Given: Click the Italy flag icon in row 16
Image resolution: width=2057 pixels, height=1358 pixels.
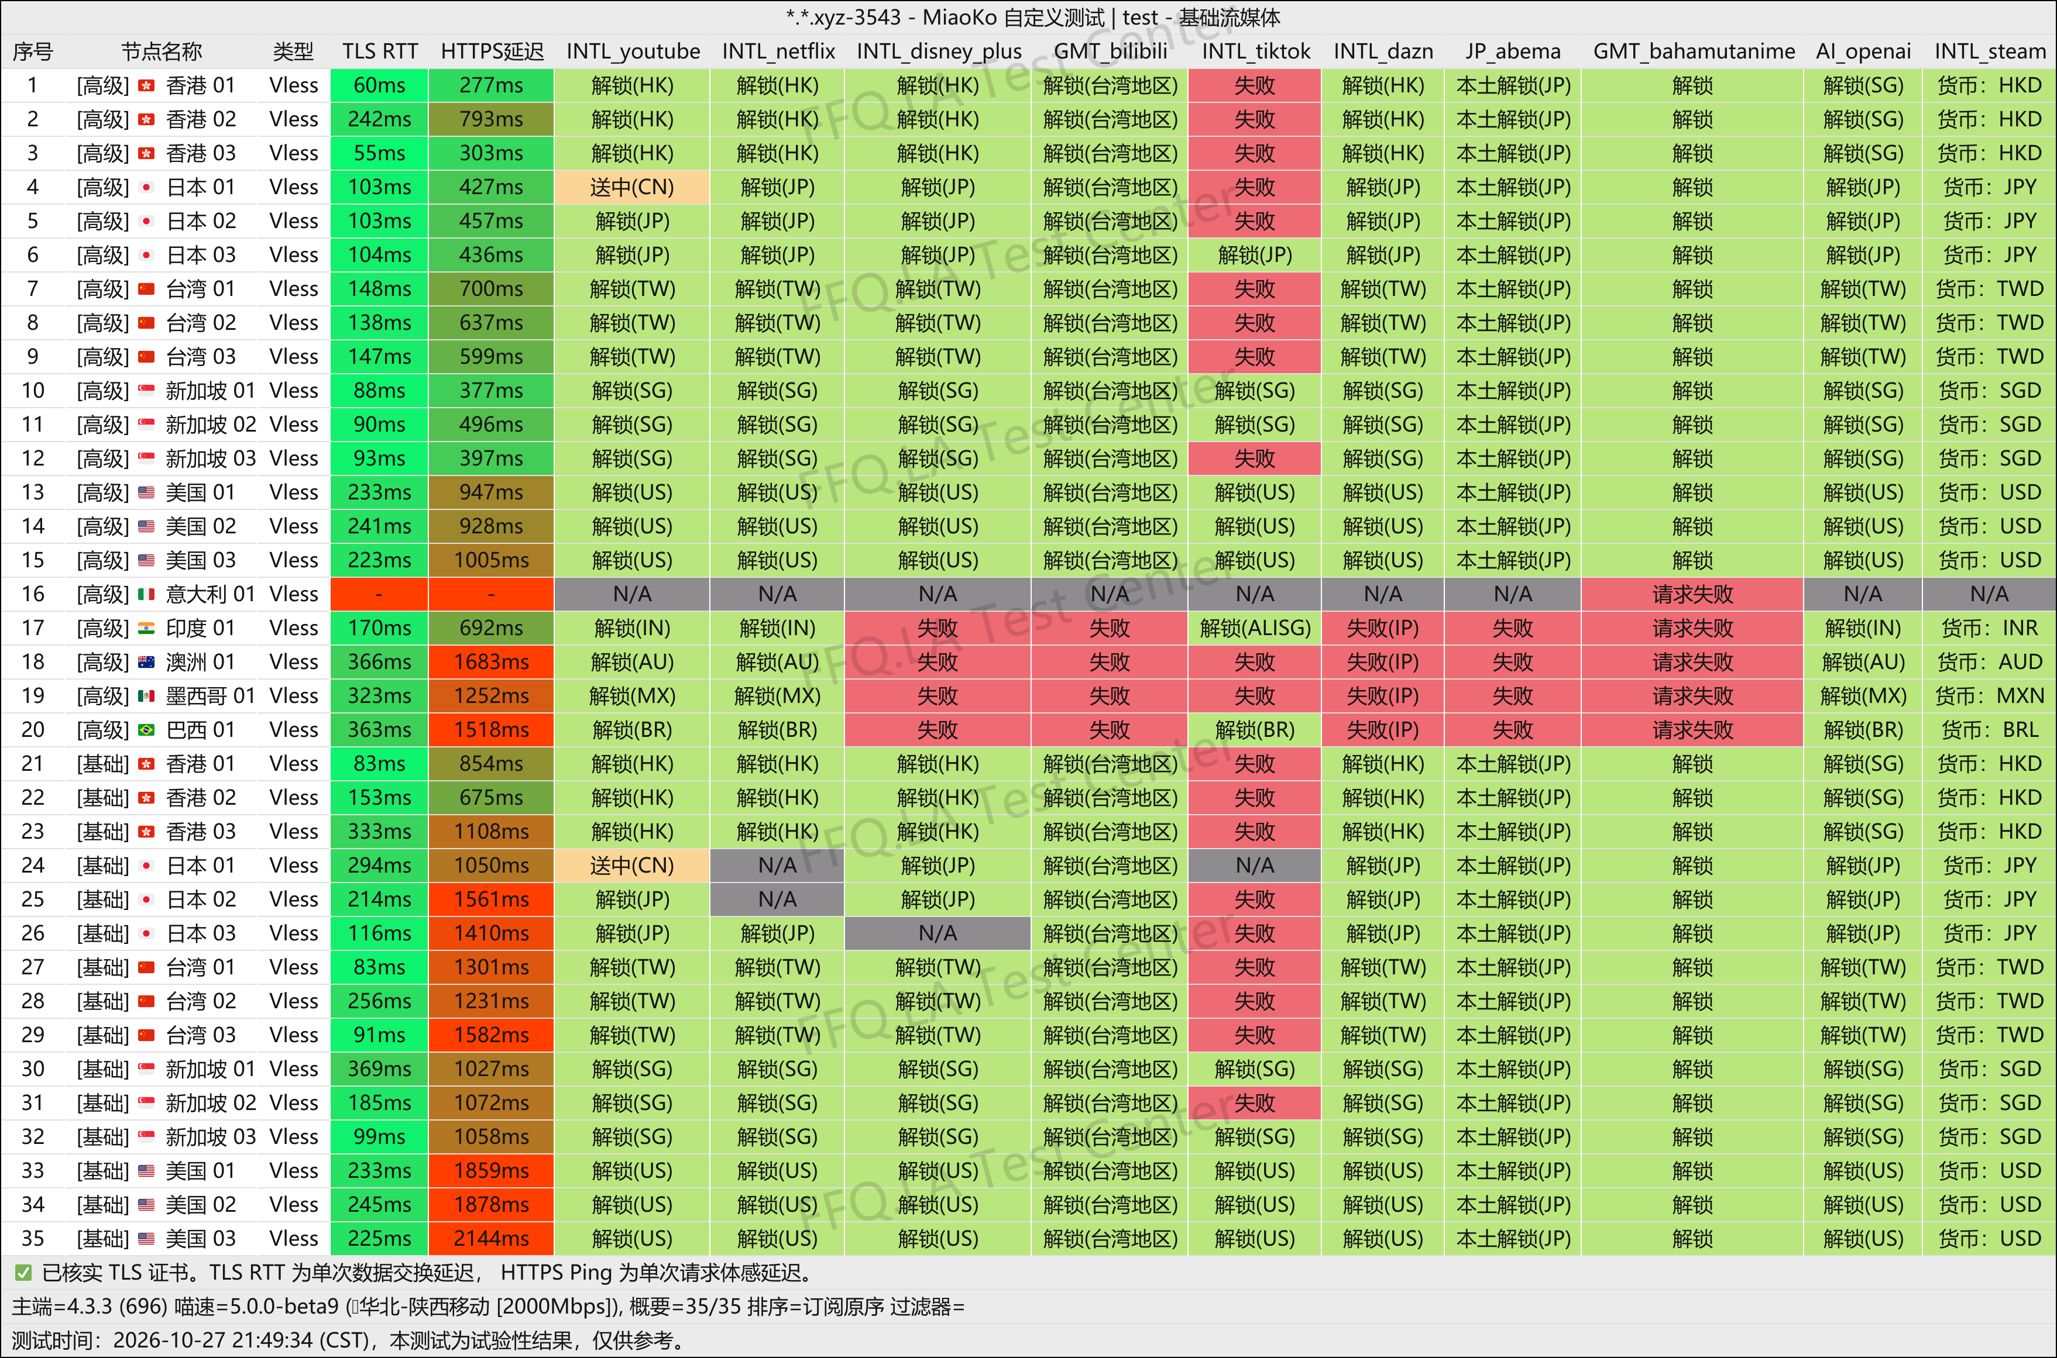Looking at the screenshot, I should click(146, 594).
